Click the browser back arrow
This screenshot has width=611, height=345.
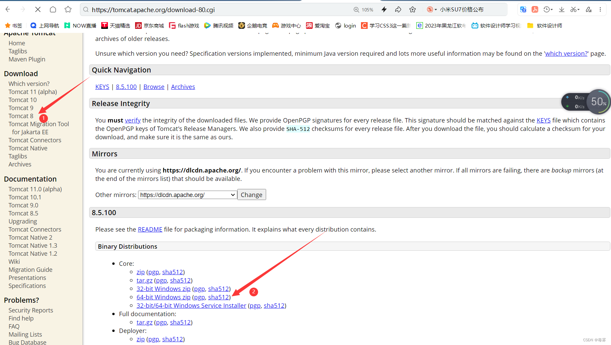click(x=8, y=9)
